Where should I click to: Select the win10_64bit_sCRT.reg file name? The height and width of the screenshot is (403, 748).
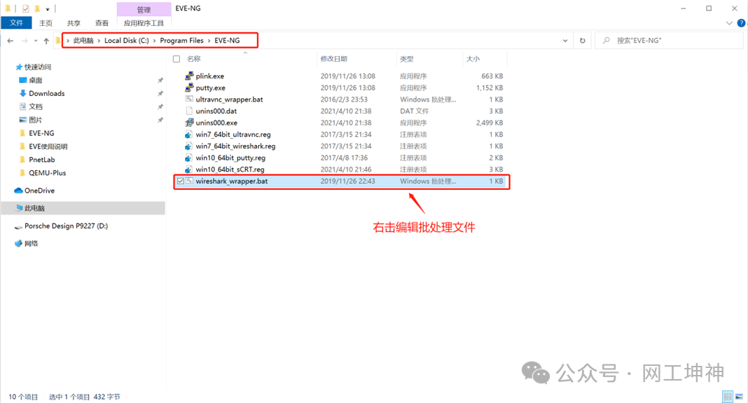(230, 170)
